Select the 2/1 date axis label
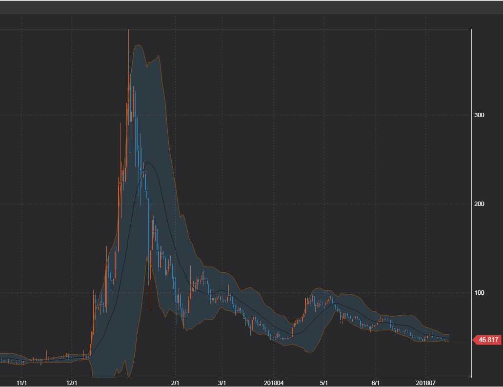Screen dimensions: 503x387 (175, 383)
